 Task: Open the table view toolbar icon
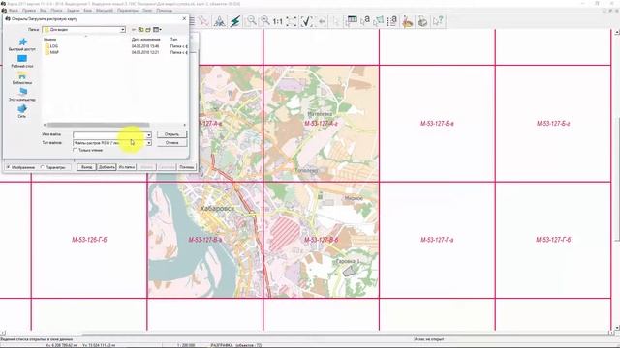pyautogui.click(x=351, y=21)
